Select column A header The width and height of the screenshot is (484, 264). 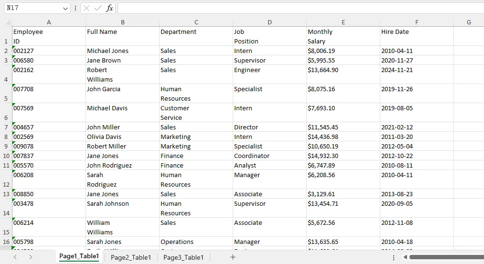pyautogui.click(x=49, y=22)
